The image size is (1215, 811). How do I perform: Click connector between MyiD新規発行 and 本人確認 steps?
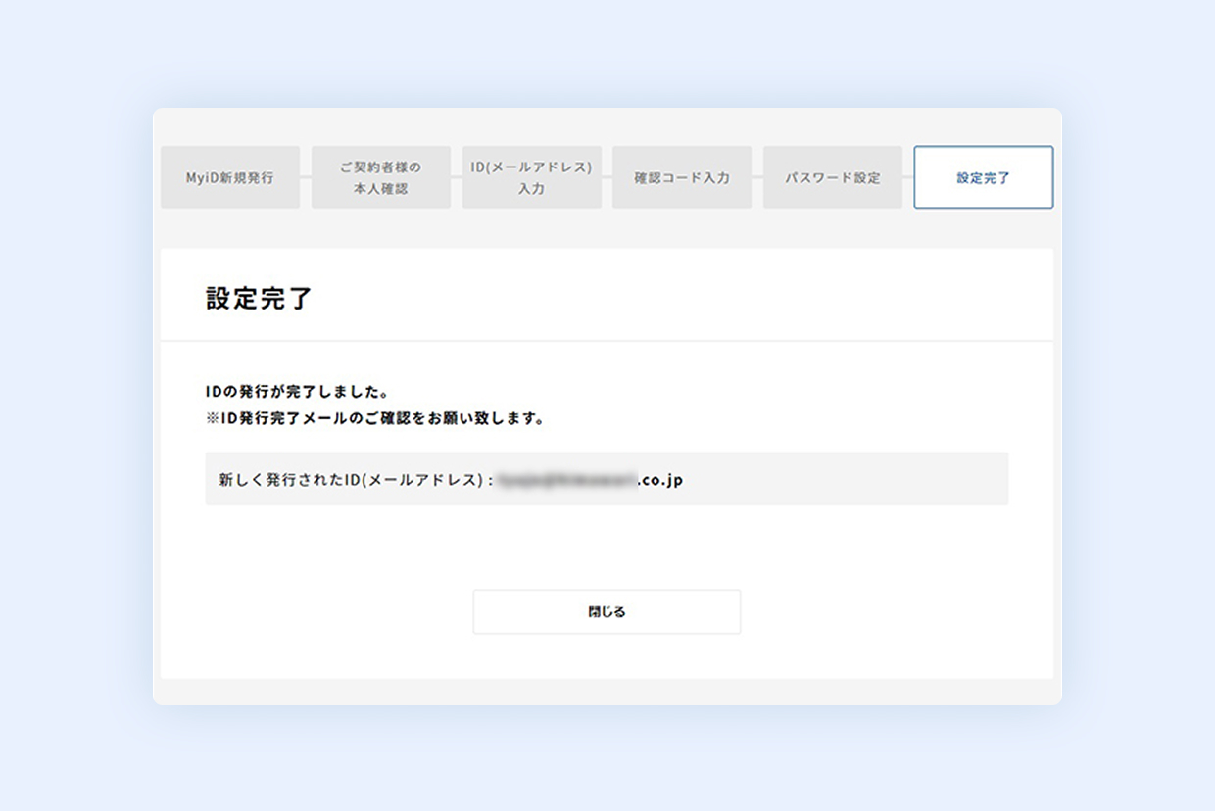point(306,178)
